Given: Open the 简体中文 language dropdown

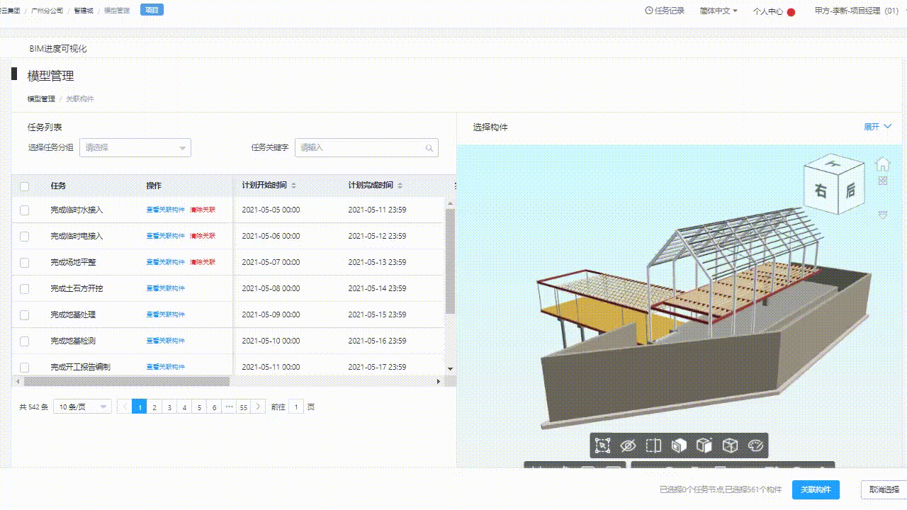Looking at the screenshot, I should pyautogui.click(x=719, y=11).
